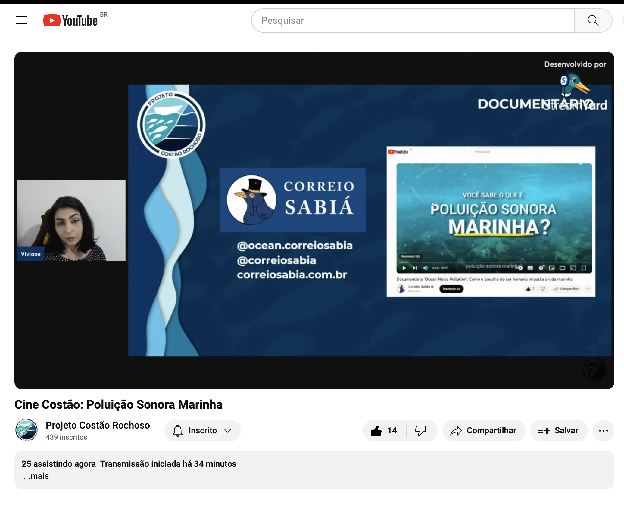
Task: Click the Compartilhar share button
Action: (x=484, y=431)
